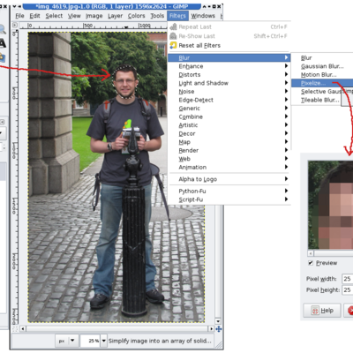Click the Repeat Last filter icon

click(x=173, y=26)
